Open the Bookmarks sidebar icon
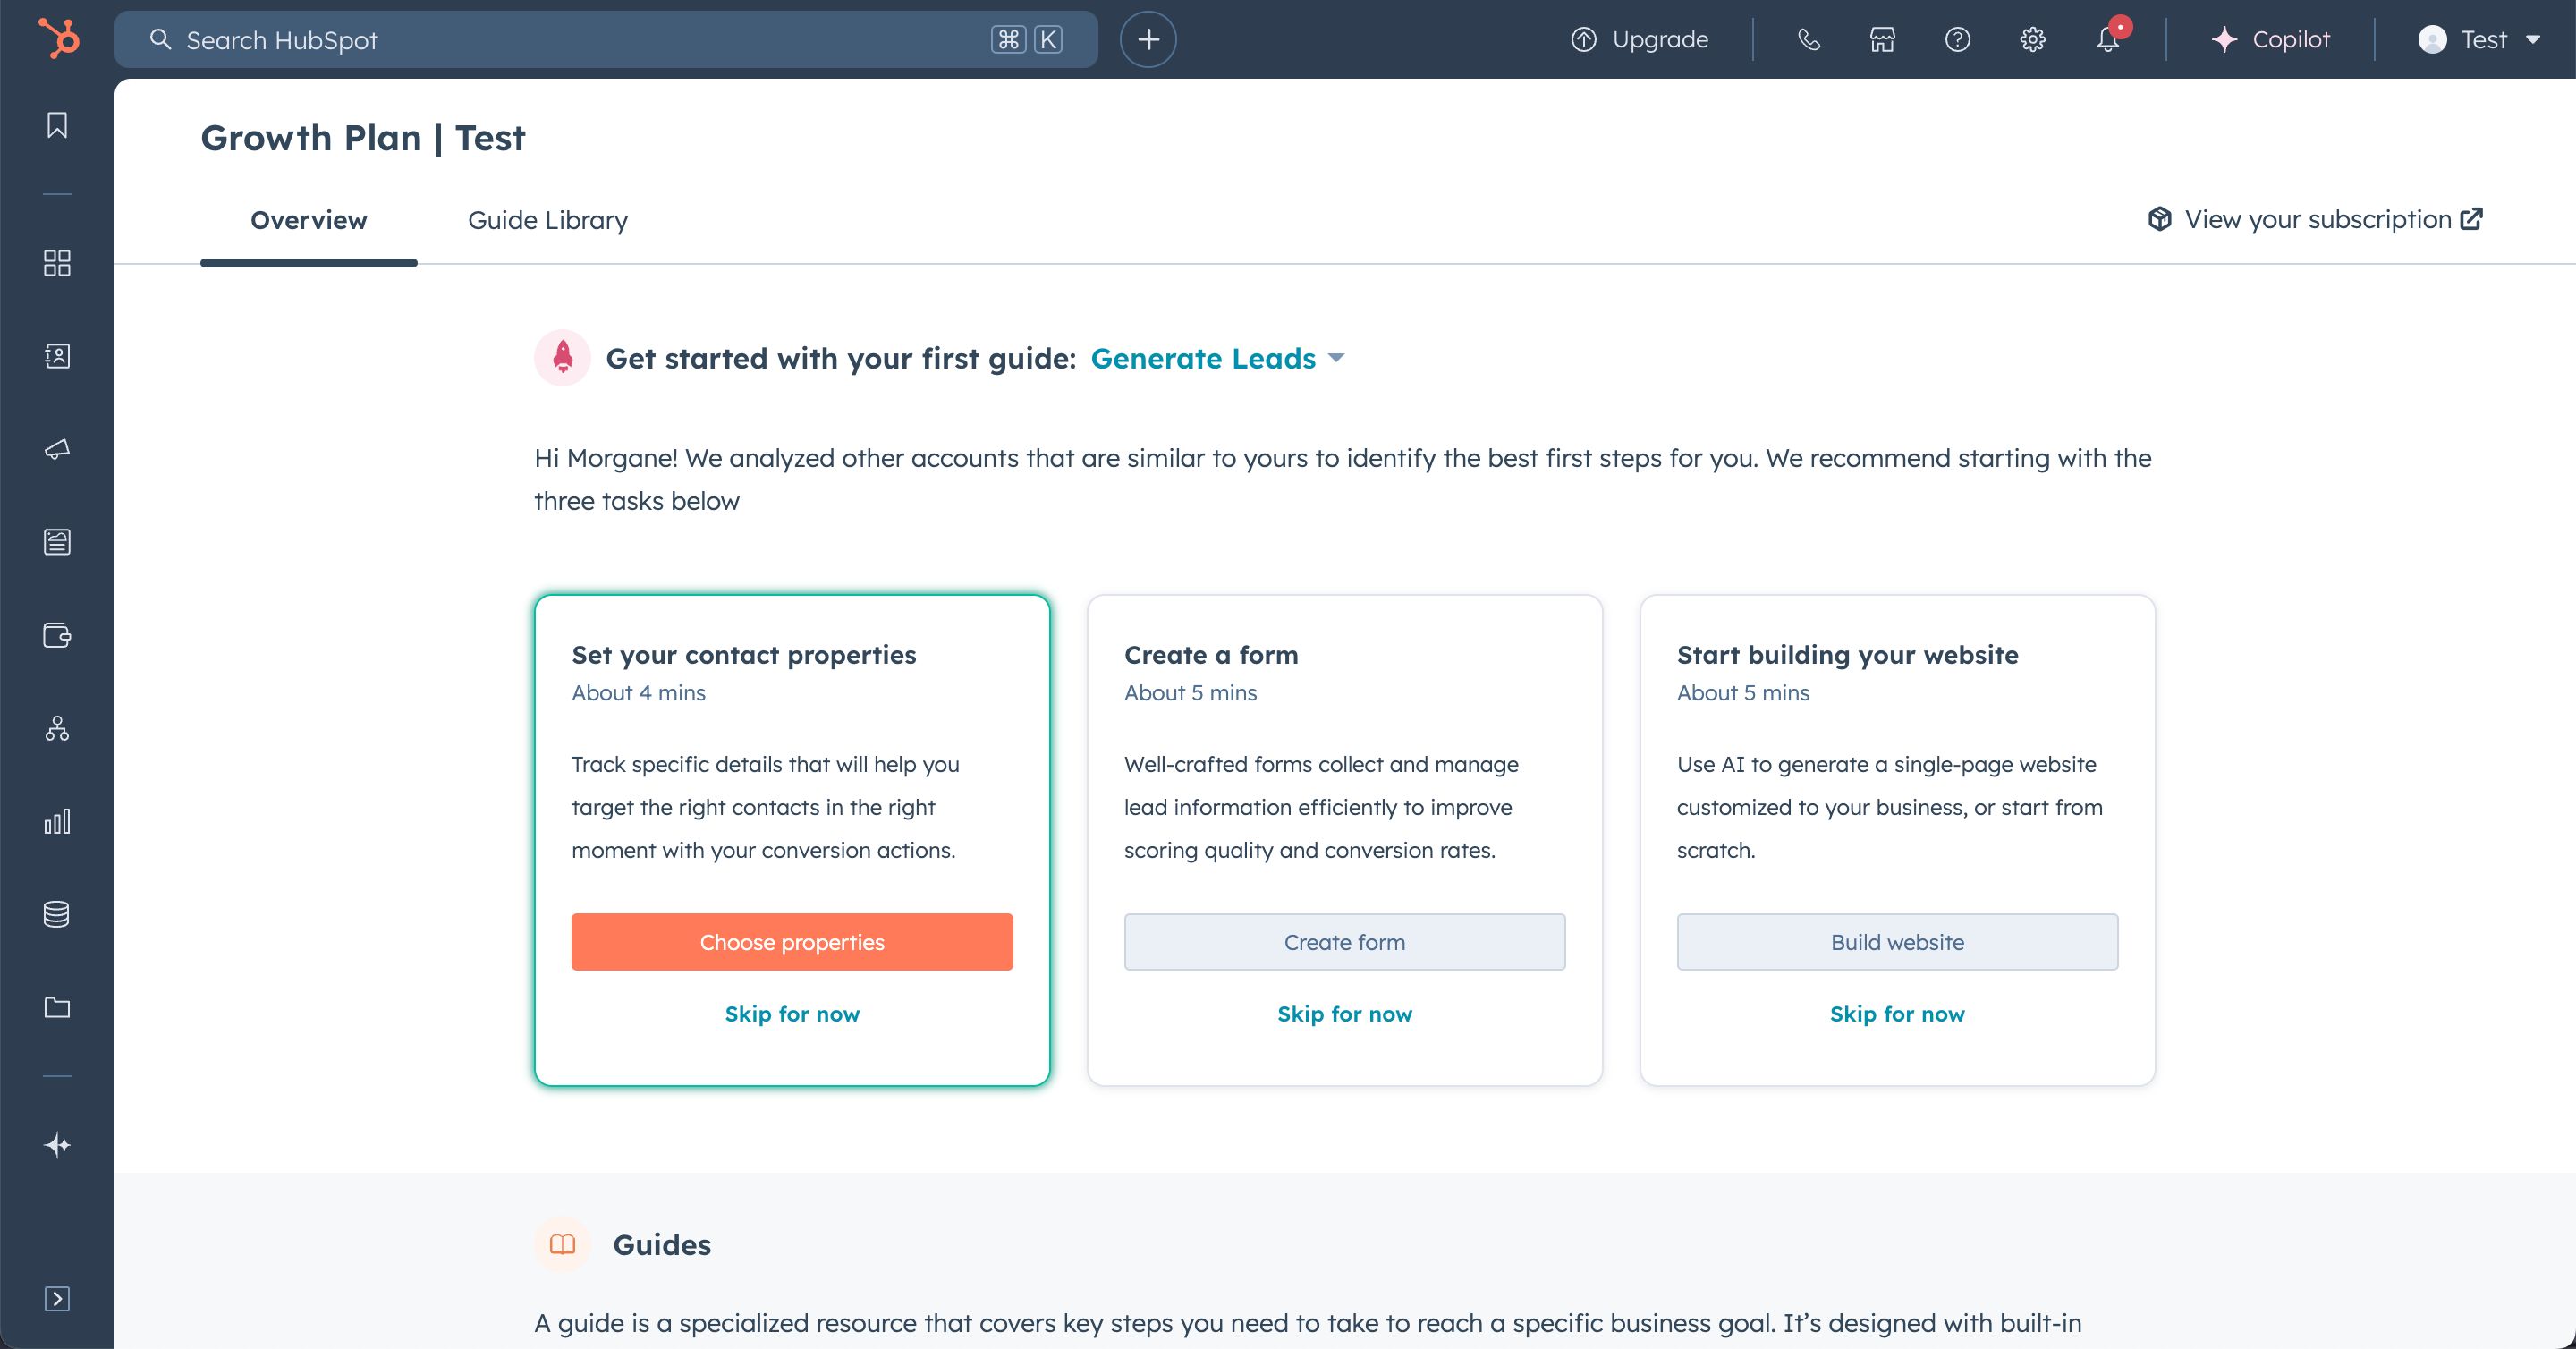This screenshot has height=1349, width=2576. click(x=57, y=125)
